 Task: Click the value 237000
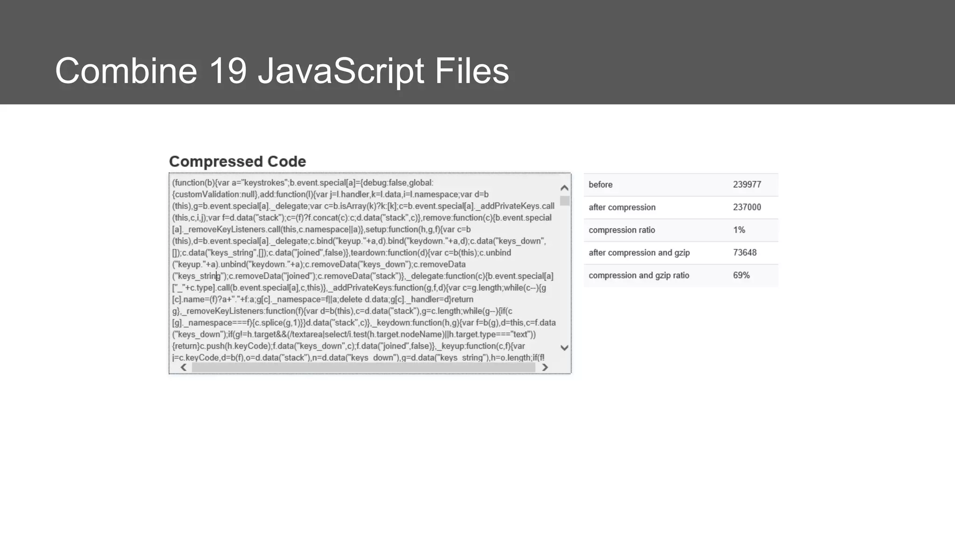tap(747, 207)
